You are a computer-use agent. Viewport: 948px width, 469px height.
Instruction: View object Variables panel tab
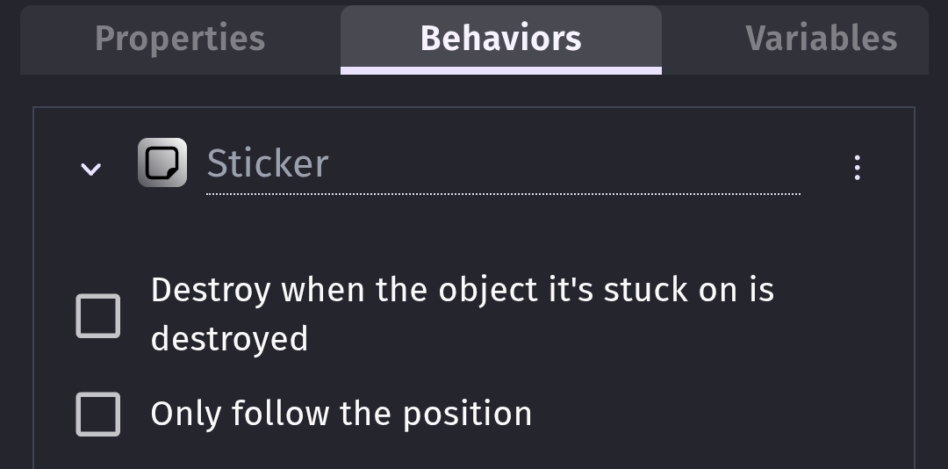tap(821, 39)
